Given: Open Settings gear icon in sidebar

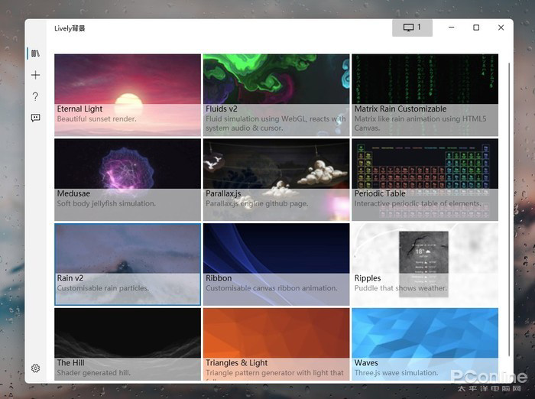Looking at the screenshot, I should tap(35, 368).
